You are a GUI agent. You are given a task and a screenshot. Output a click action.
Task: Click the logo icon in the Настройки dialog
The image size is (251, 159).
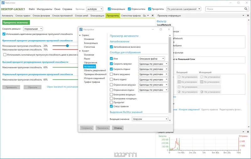point(81,29)
